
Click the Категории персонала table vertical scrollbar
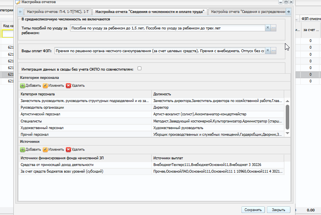(x=287, y=116)
